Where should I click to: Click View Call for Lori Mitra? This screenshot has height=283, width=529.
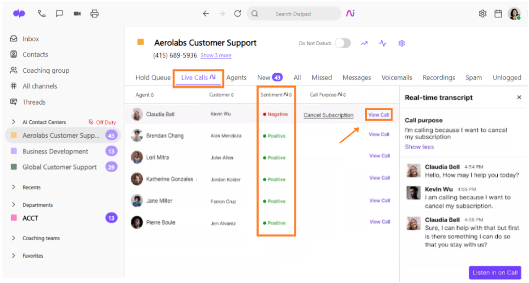coord(379,156)
